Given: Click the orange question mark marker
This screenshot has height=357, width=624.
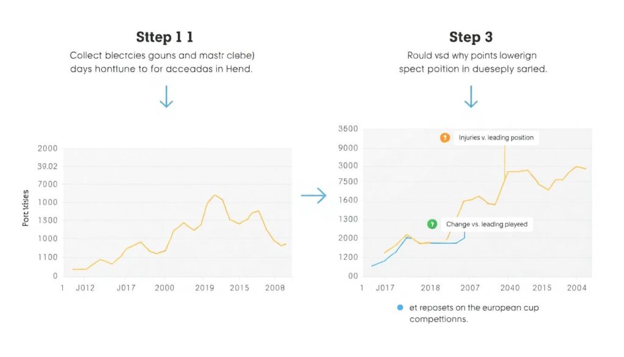Looking at the screenshot, I should click(x=444, y=138).
